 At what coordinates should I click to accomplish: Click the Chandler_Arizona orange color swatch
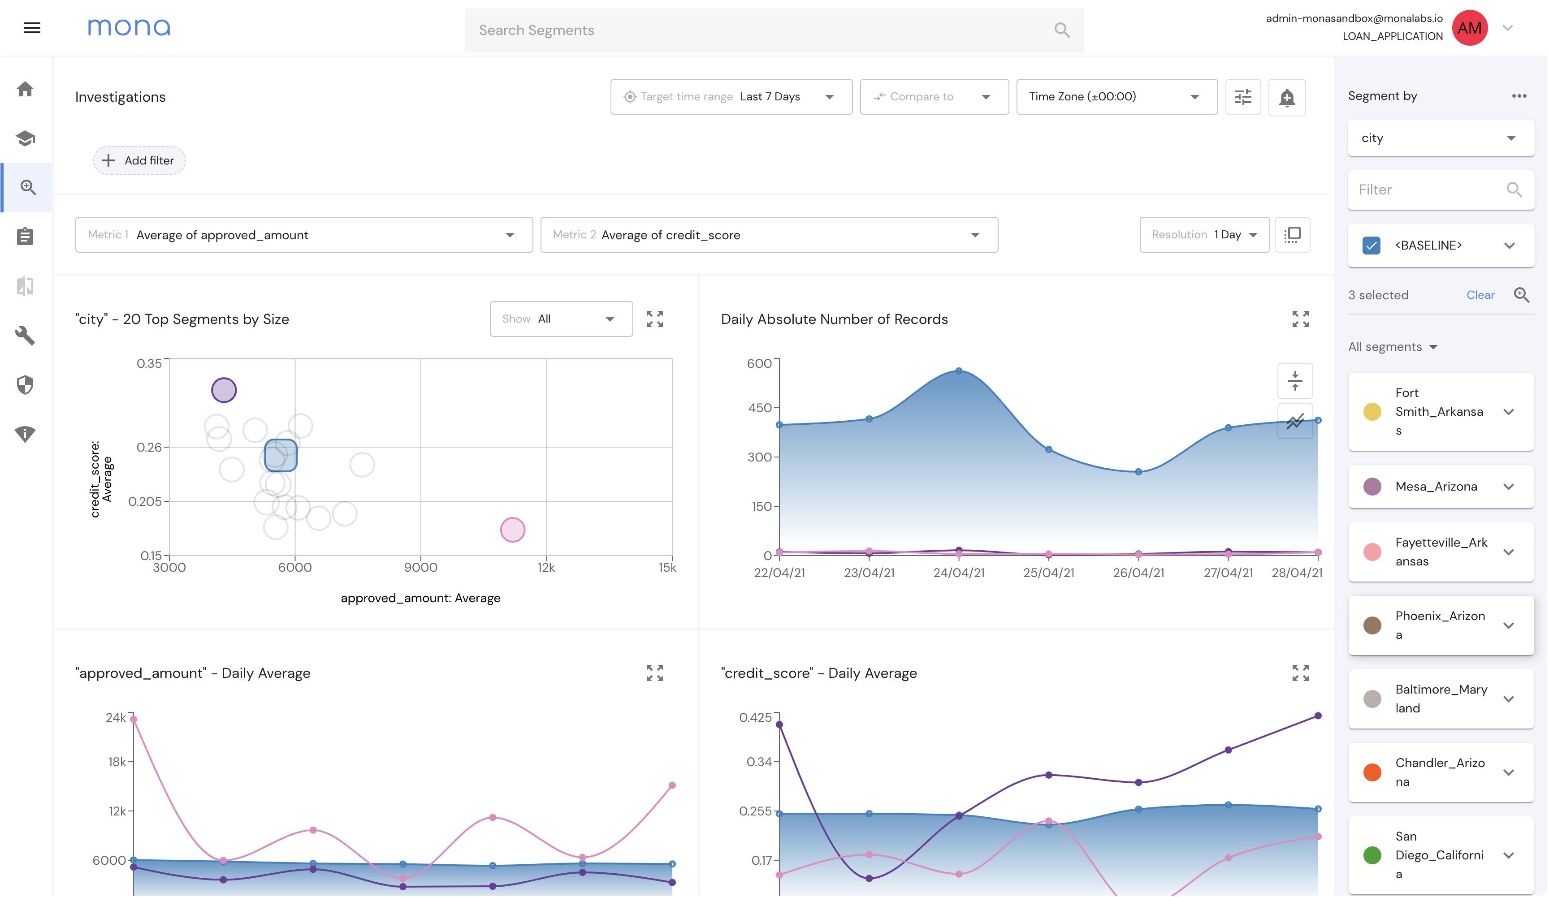[1373, 773]
